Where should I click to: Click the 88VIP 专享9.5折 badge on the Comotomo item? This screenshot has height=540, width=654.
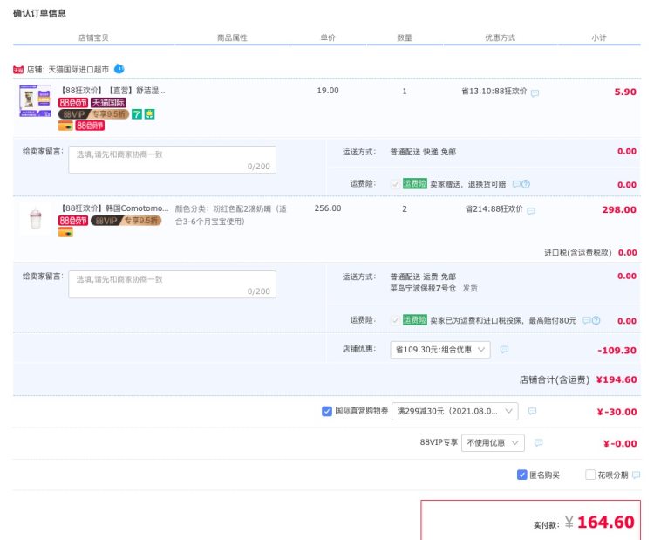(126, 221)
